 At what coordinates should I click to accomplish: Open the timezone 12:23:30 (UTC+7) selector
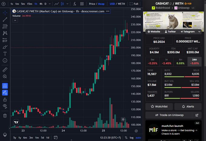pos(111,138)
